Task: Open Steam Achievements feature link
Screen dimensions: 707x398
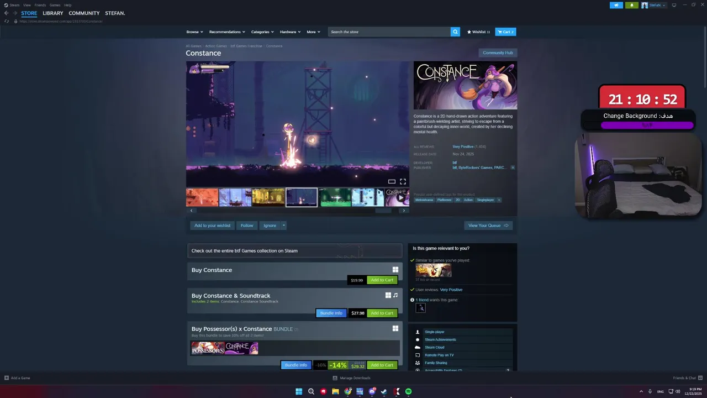Action: tap(440, 339)
